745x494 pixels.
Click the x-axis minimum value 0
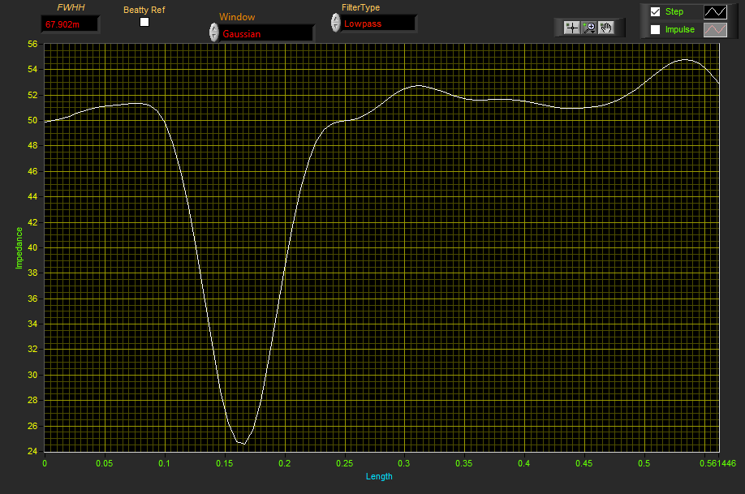coord(45,463)
